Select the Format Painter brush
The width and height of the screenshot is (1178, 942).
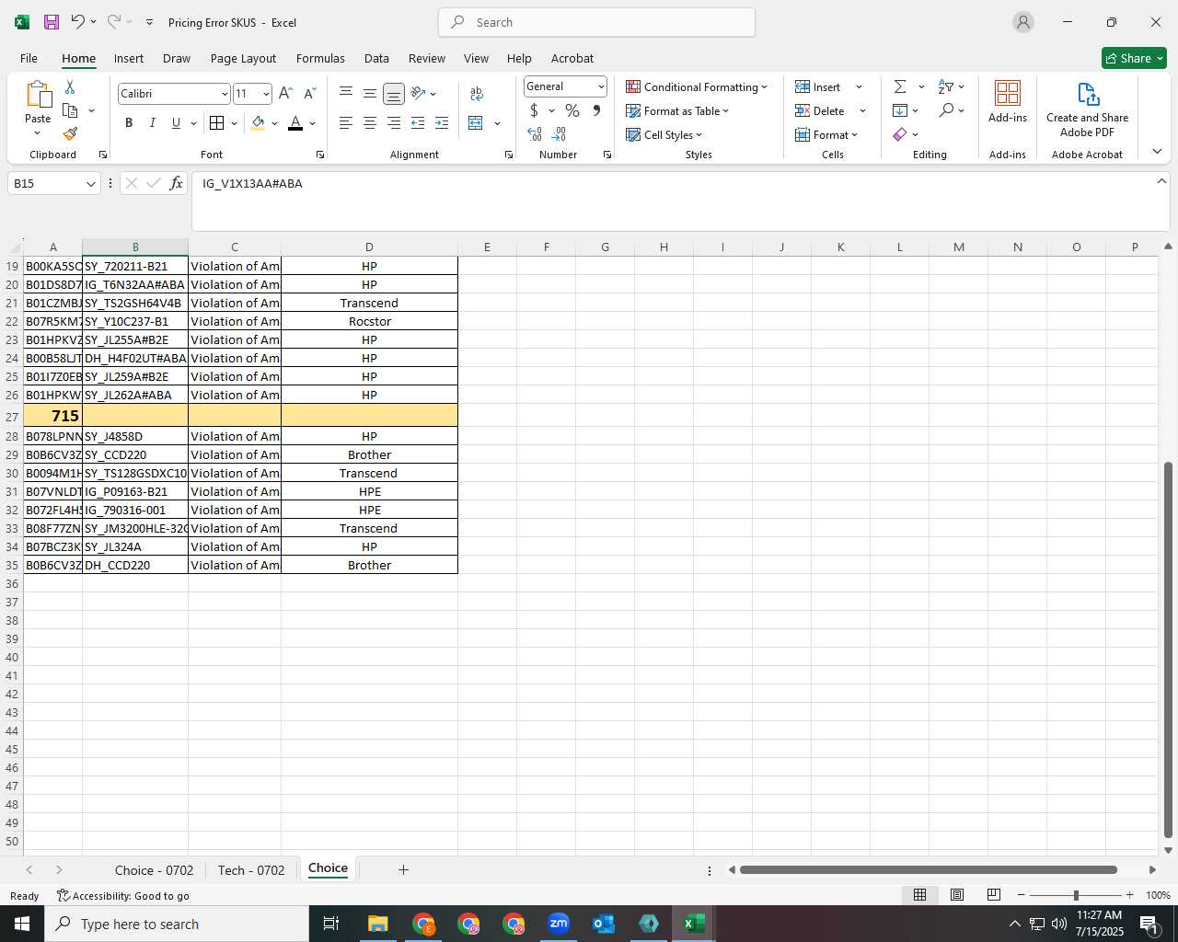(70, 134)
